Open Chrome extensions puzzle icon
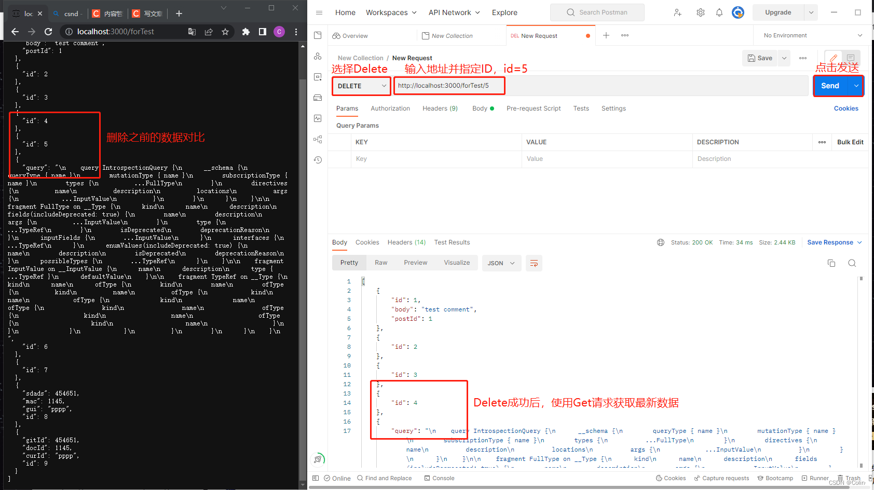This screenshot has height=490, width=874. pos(246,32)
